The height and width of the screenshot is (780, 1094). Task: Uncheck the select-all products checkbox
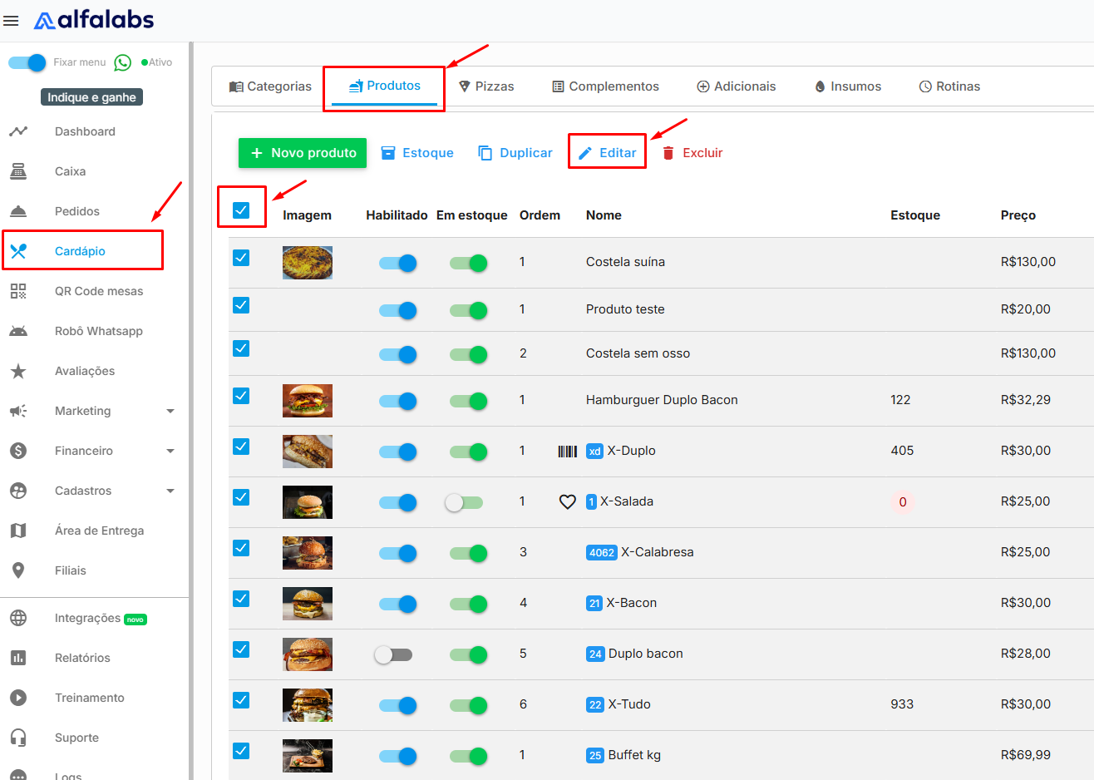[241, 210]
